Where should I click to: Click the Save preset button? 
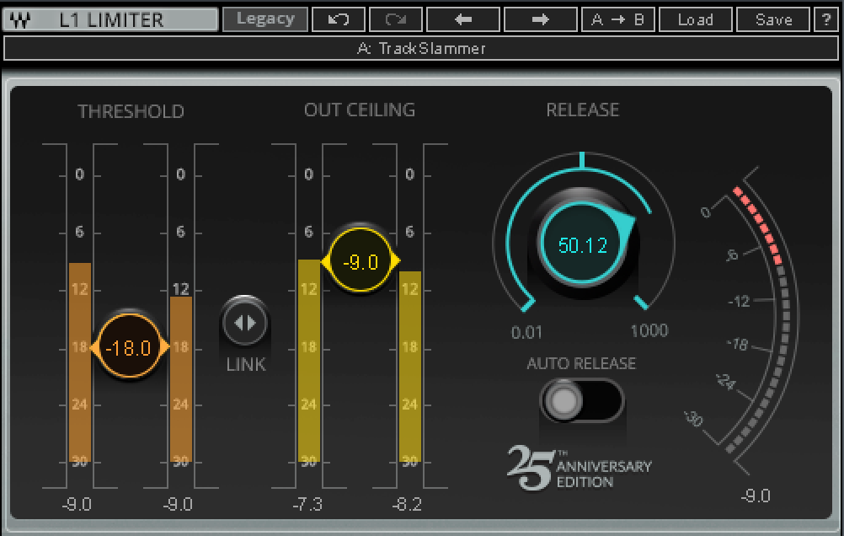click(773, 19)
